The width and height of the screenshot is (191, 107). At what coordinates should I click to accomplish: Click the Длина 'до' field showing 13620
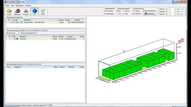(x=182, y=9)
